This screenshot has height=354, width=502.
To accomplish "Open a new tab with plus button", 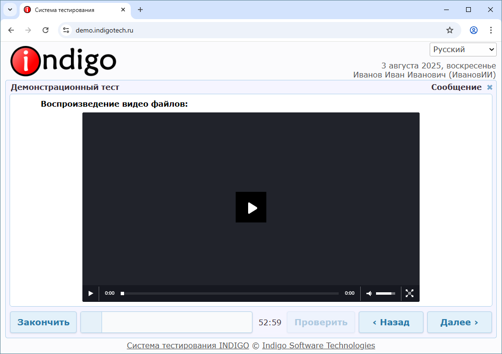I will click(140, 10).
